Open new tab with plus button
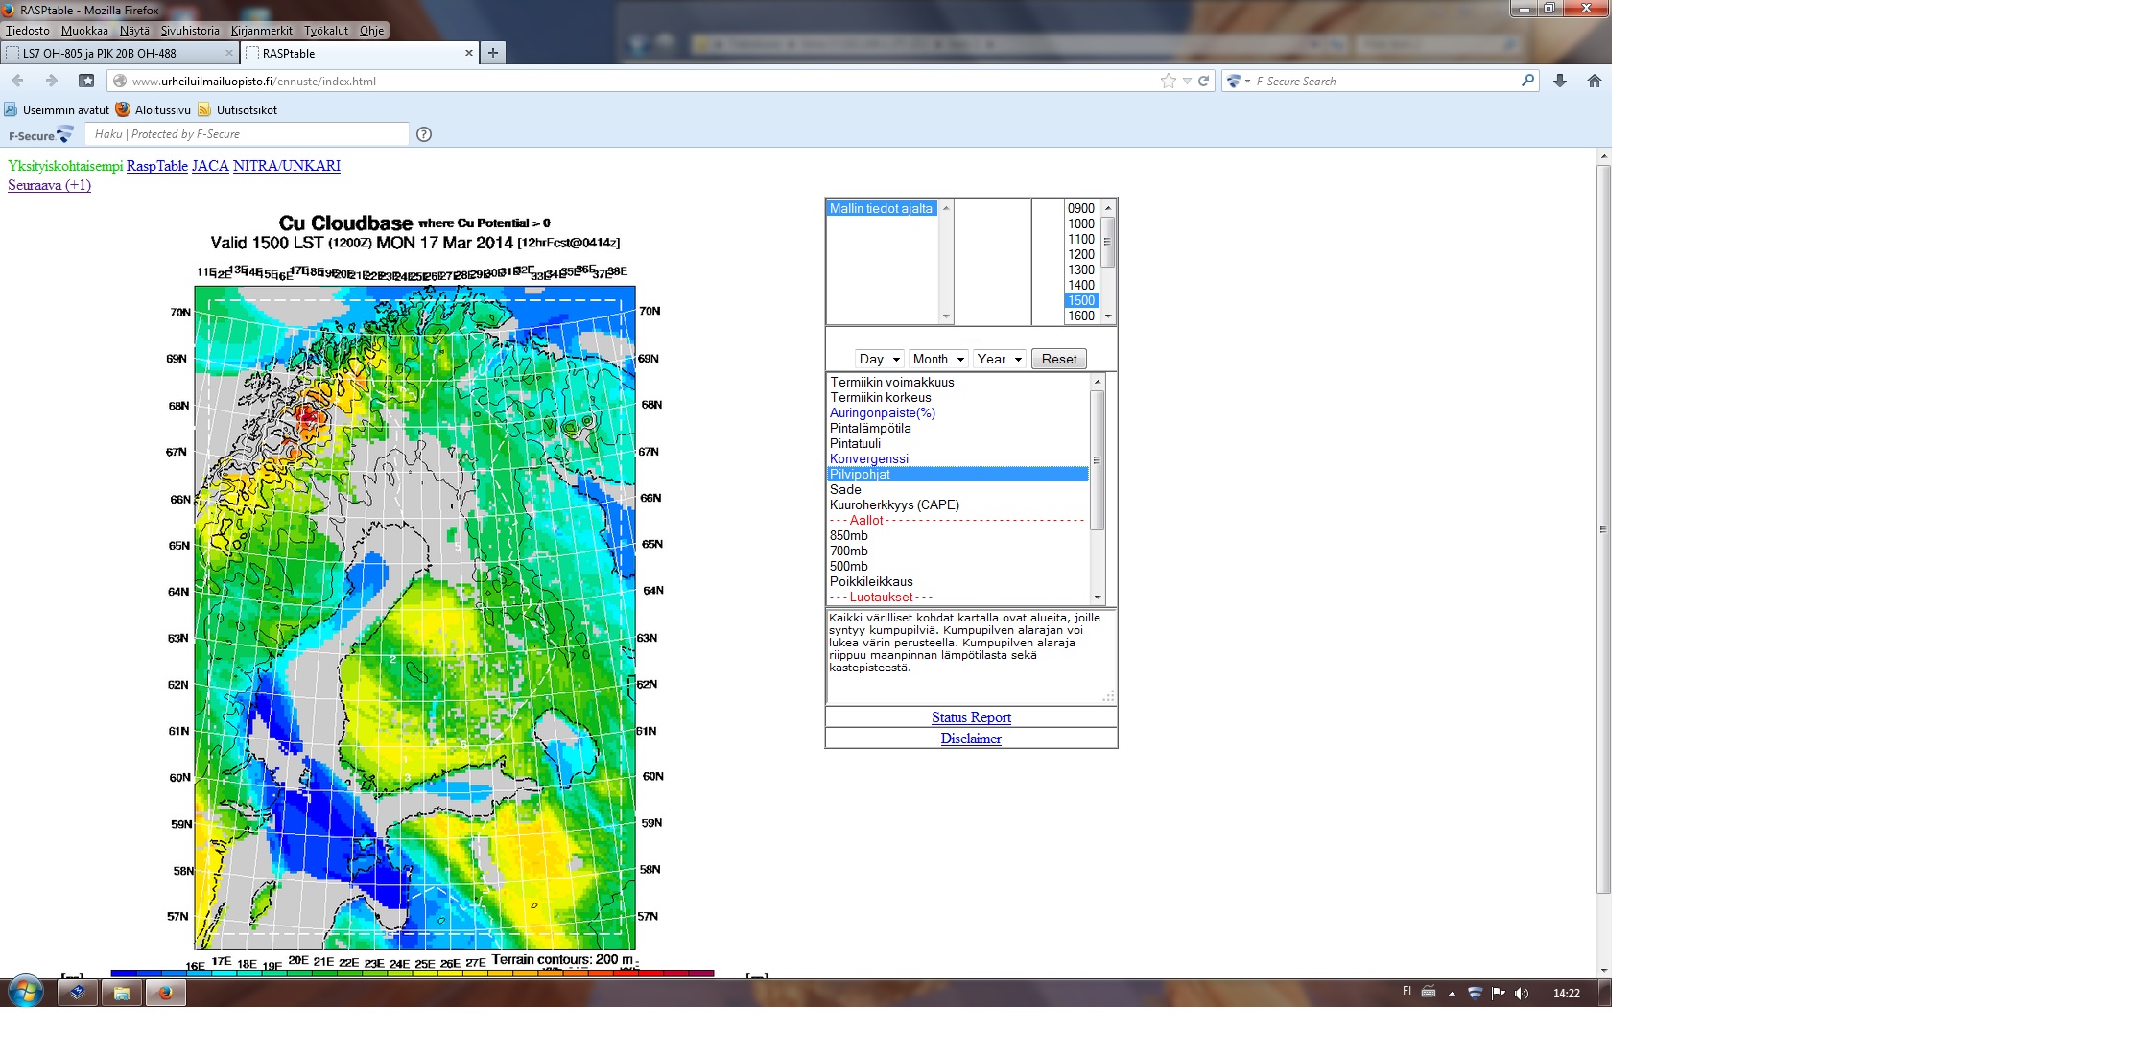2151x1055 pixels. point(492,53)
